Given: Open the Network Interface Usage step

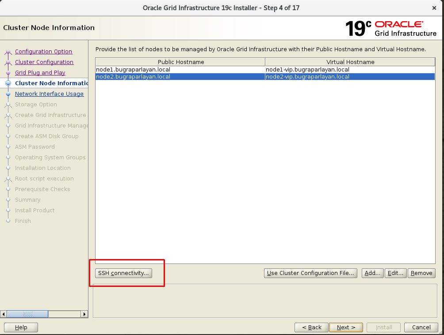Looking at the screenshot, I should [49, 94].
